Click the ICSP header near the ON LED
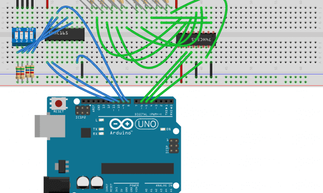 click(x=174, y=146)
